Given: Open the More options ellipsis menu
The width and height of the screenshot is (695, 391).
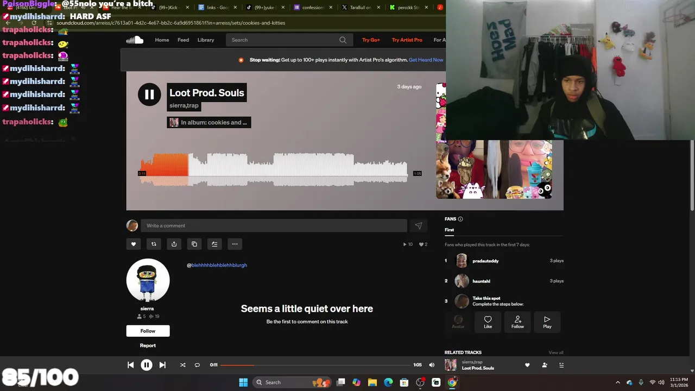Looking at the screenshot, I should pos(235,244).
